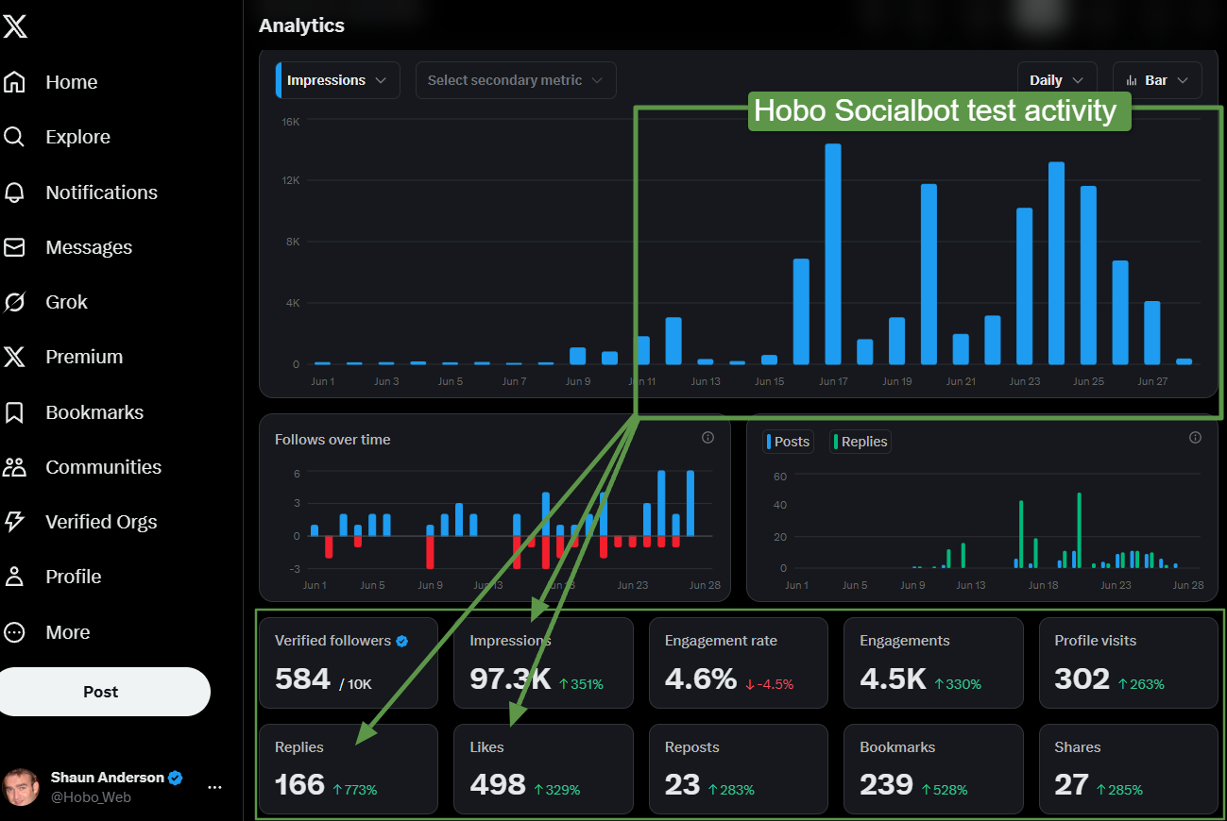
Task: Click info icon on Follows over time
Action: point(707,438)
